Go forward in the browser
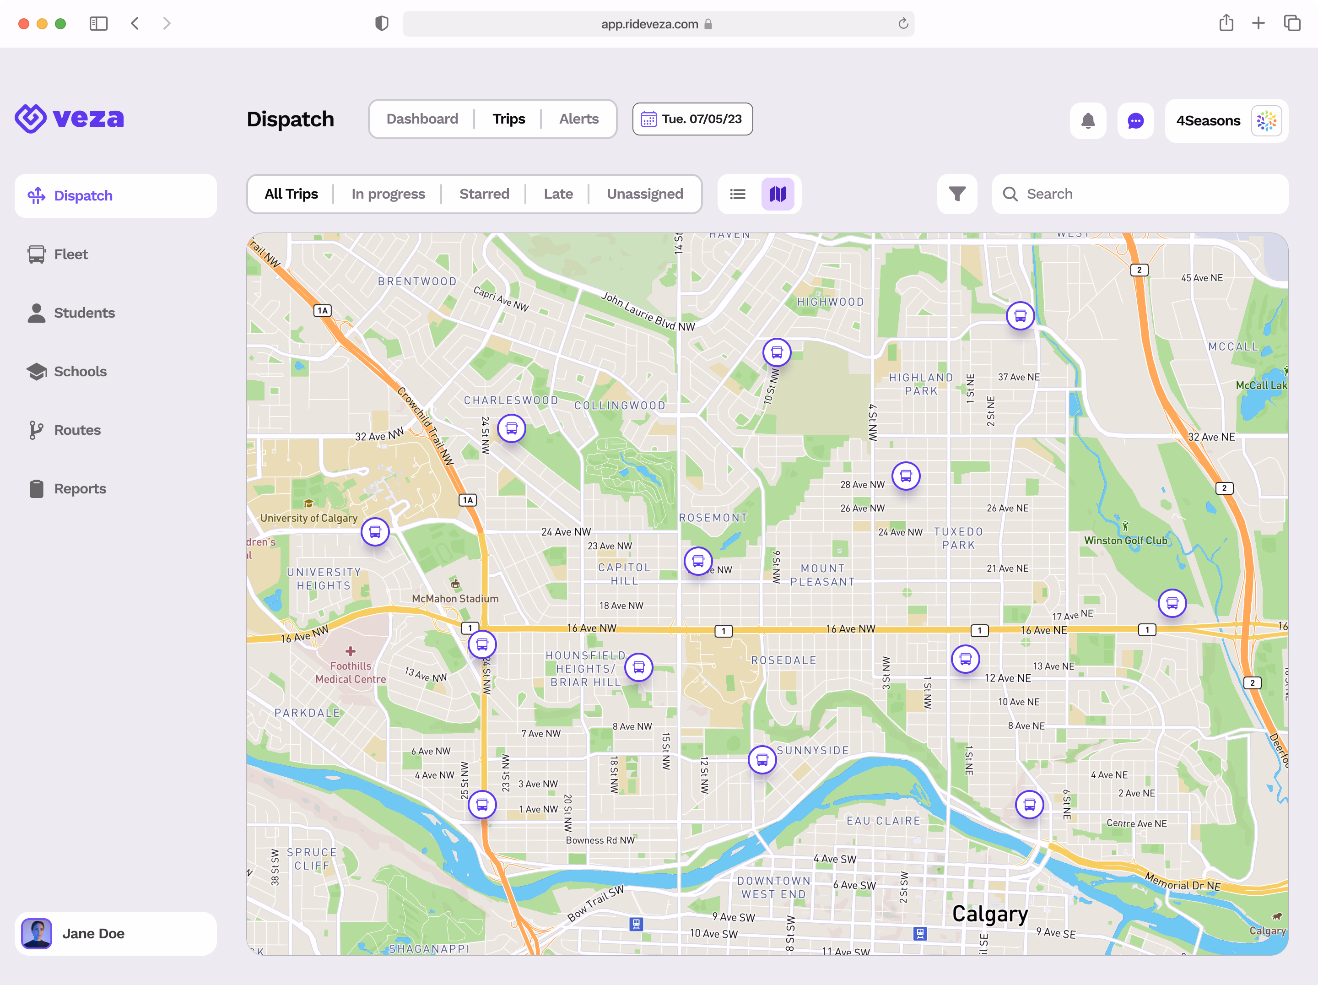Screen dimensions: 1318x985 pyautogui.click(x=167, y=24)
